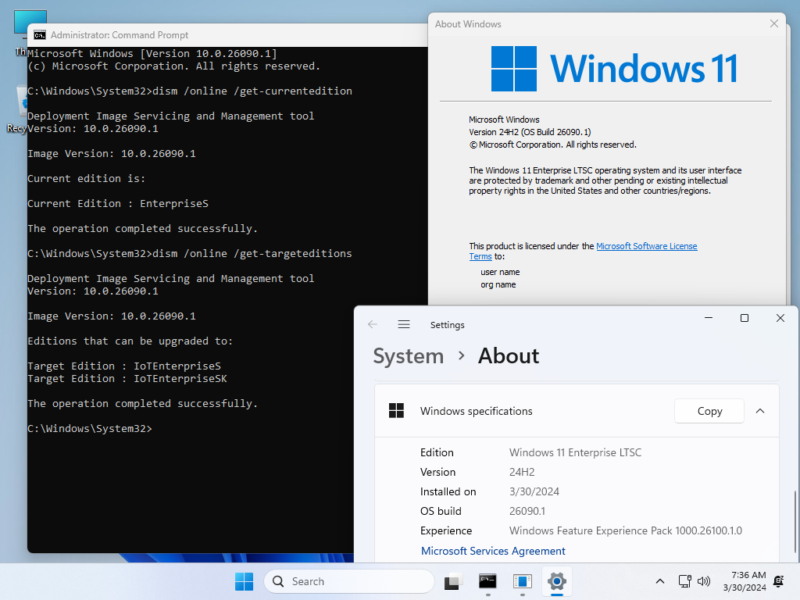The height and width of the screenshot is (600, 800).
Task: Click 'user name' in About Windows
Action: click(x=500, y=272)
